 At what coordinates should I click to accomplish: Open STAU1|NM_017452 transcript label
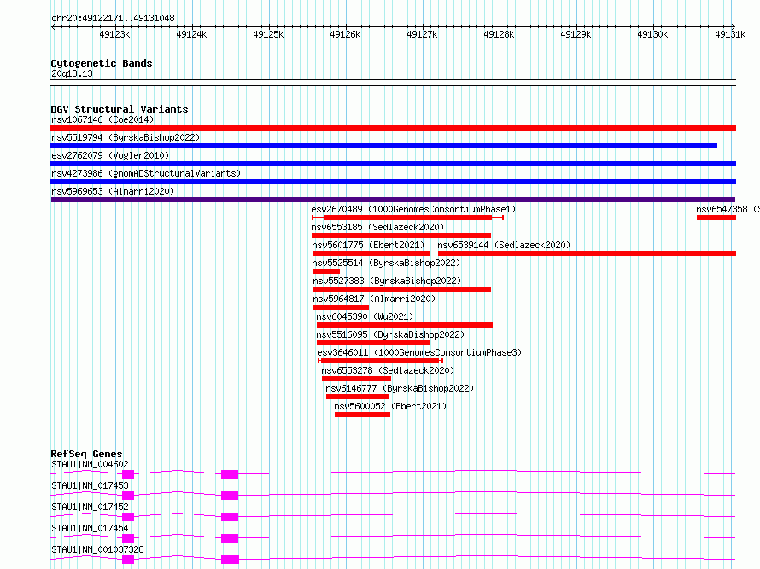(90, 507)
